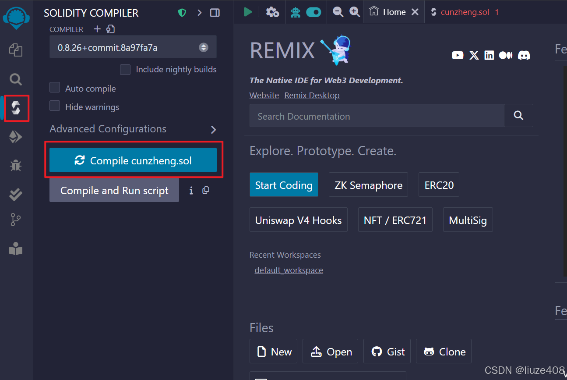This screenshot has height=380, width=567.
Task: Open the Remix Desktop link
Action: pos(312,95)
